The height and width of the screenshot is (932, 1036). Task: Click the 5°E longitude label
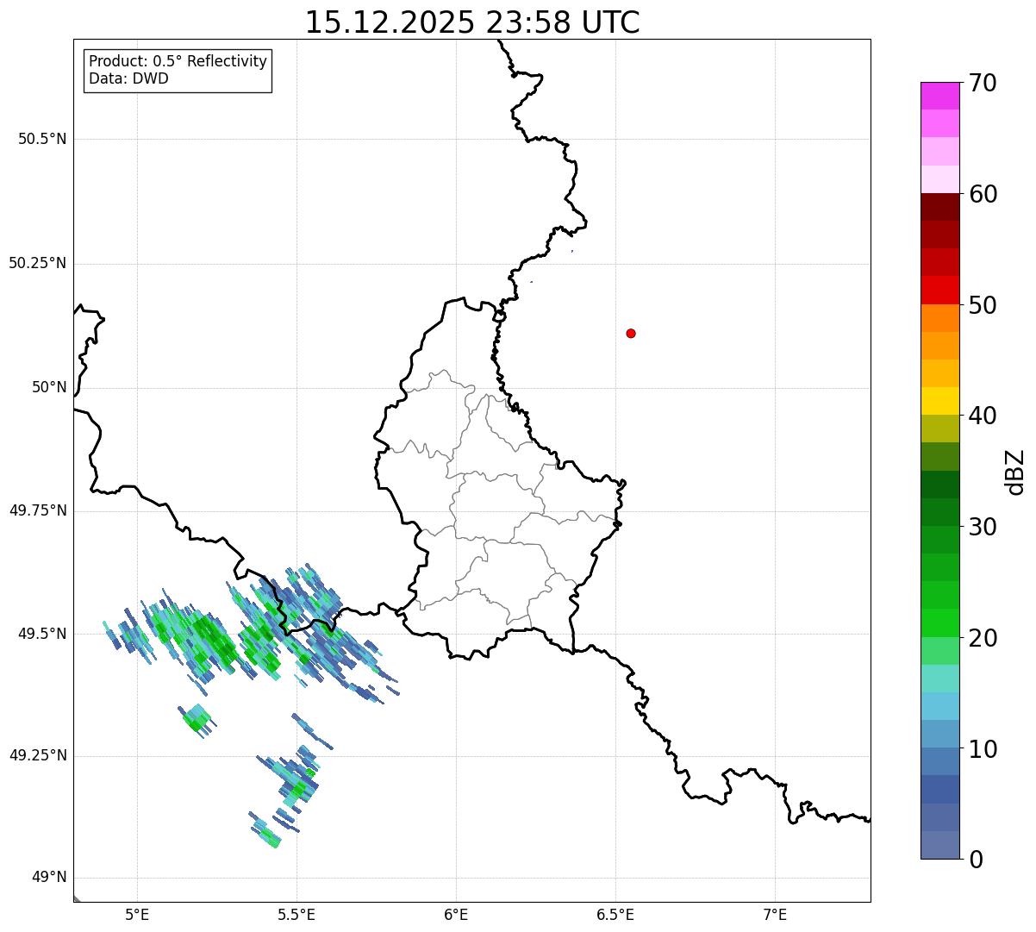click(x=137, y=915)
